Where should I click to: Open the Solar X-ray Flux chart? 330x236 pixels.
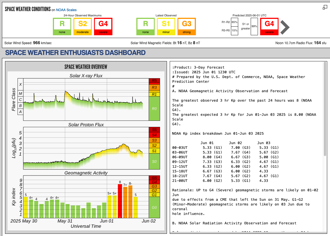[86, 99]
